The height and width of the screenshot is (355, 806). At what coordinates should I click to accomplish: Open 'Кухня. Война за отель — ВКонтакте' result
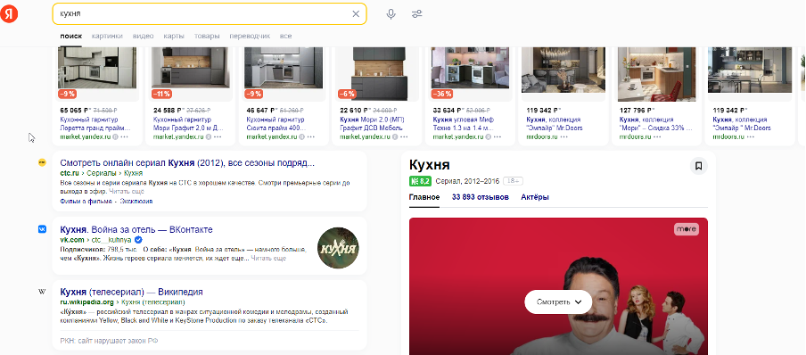[x=136, y=229]
